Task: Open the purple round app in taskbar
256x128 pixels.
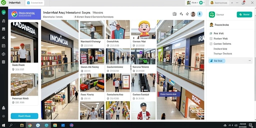Action: tap(71, 125)
